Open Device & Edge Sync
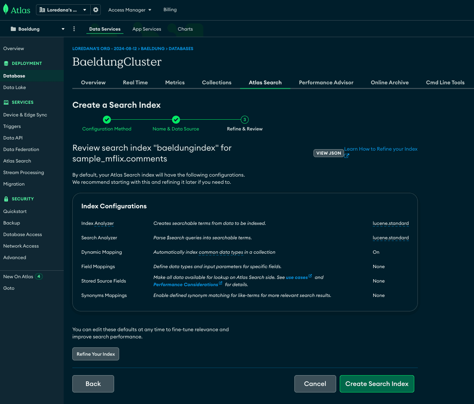 [25, 115]
